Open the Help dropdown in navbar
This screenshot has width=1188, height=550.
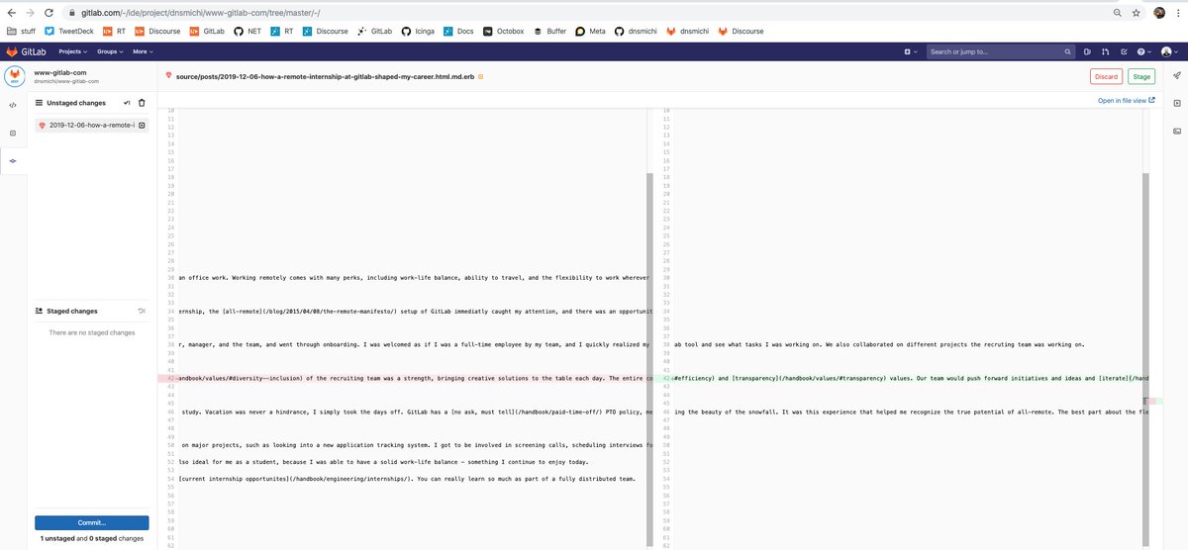click(x=1143, y=51)
